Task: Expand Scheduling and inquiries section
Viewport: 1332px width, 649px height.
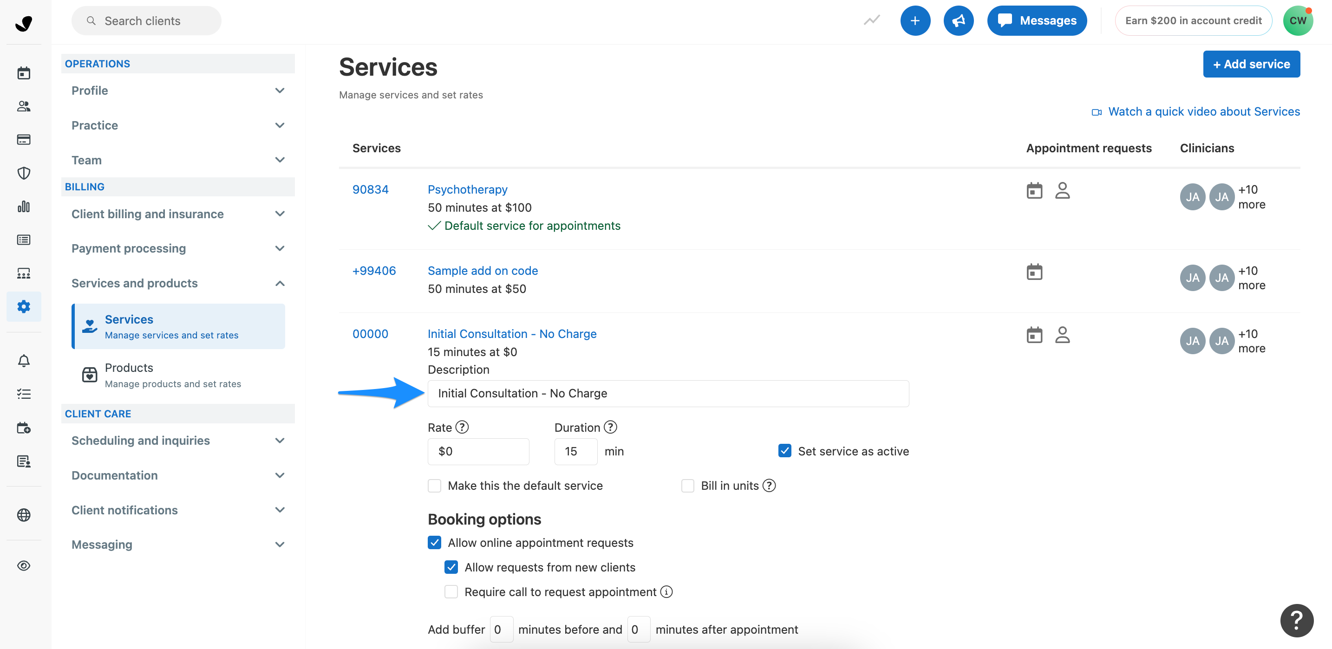Action: [178, 441]
